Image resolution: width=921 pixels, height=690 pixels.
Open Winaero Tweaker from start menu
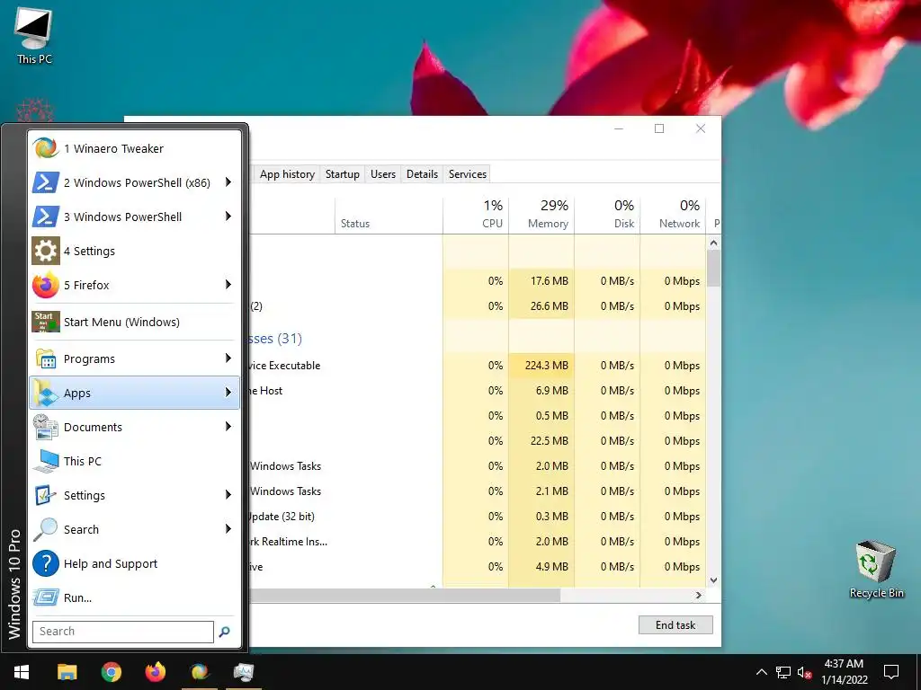tap(135, 148)
